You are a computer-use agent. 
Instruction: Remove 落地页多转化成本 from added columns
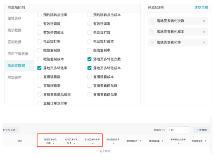(x=204, y=32)
